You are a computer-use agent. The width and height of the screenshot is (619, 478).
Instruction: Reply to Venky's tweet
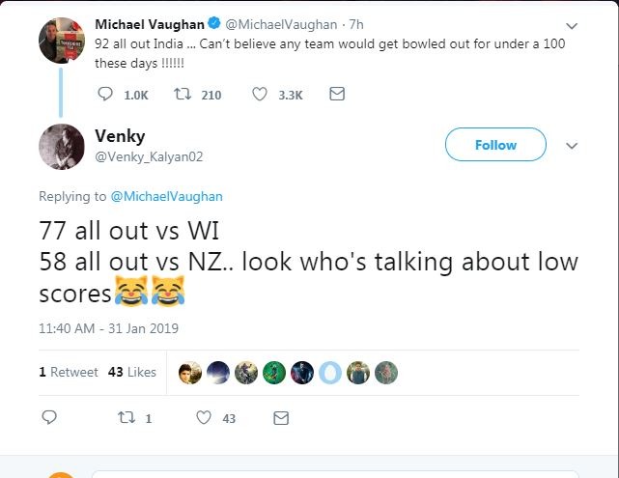coord(50,418)
